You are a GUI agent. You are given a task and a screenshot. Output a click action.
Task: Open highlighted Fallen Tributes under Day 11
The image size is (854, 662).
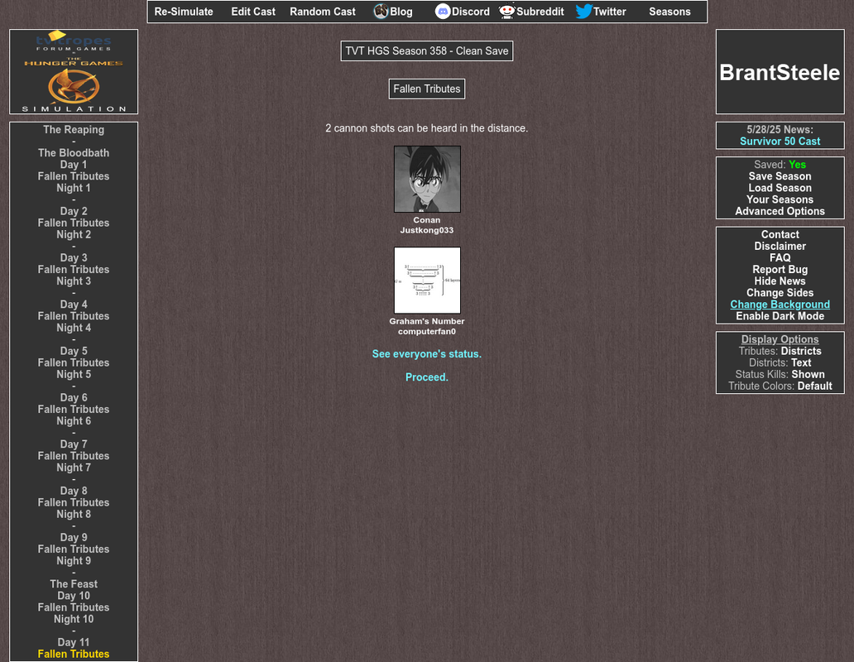click(74, 654)
